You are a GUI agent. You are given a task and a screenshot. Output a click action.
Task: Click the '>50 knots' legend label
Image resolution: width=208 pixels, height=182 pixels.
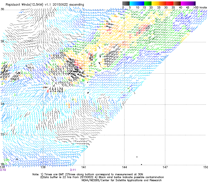pos(200,8)
